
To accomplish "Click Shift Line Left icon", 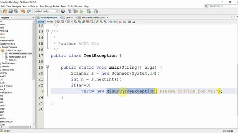I will pos(111,22).
